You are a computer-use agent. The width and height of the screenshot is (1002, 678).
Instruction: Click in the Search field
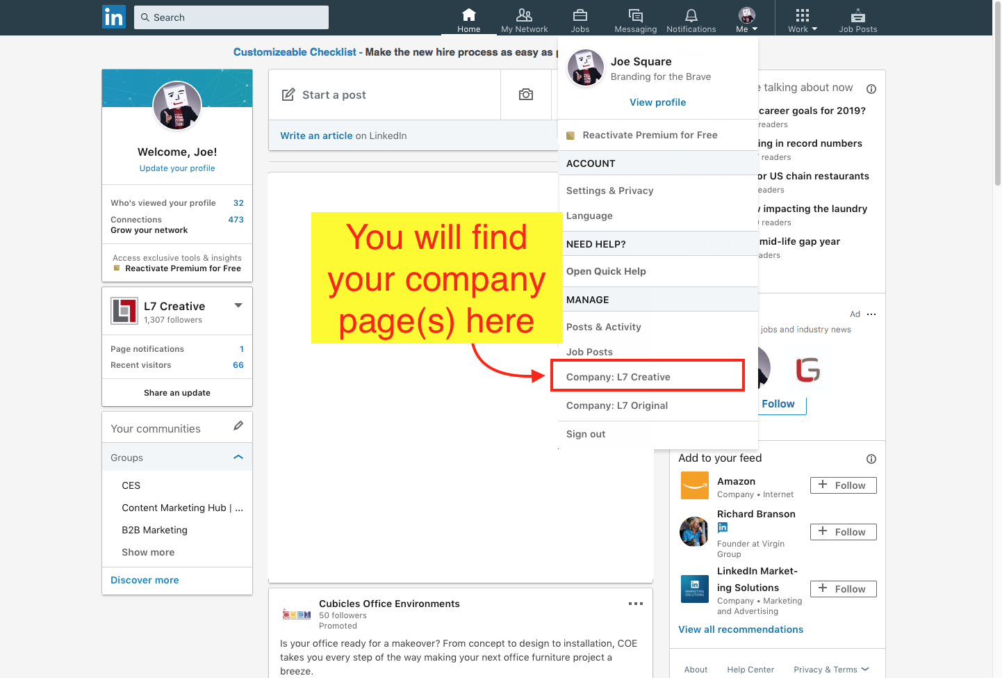click(x=231, y=17)
